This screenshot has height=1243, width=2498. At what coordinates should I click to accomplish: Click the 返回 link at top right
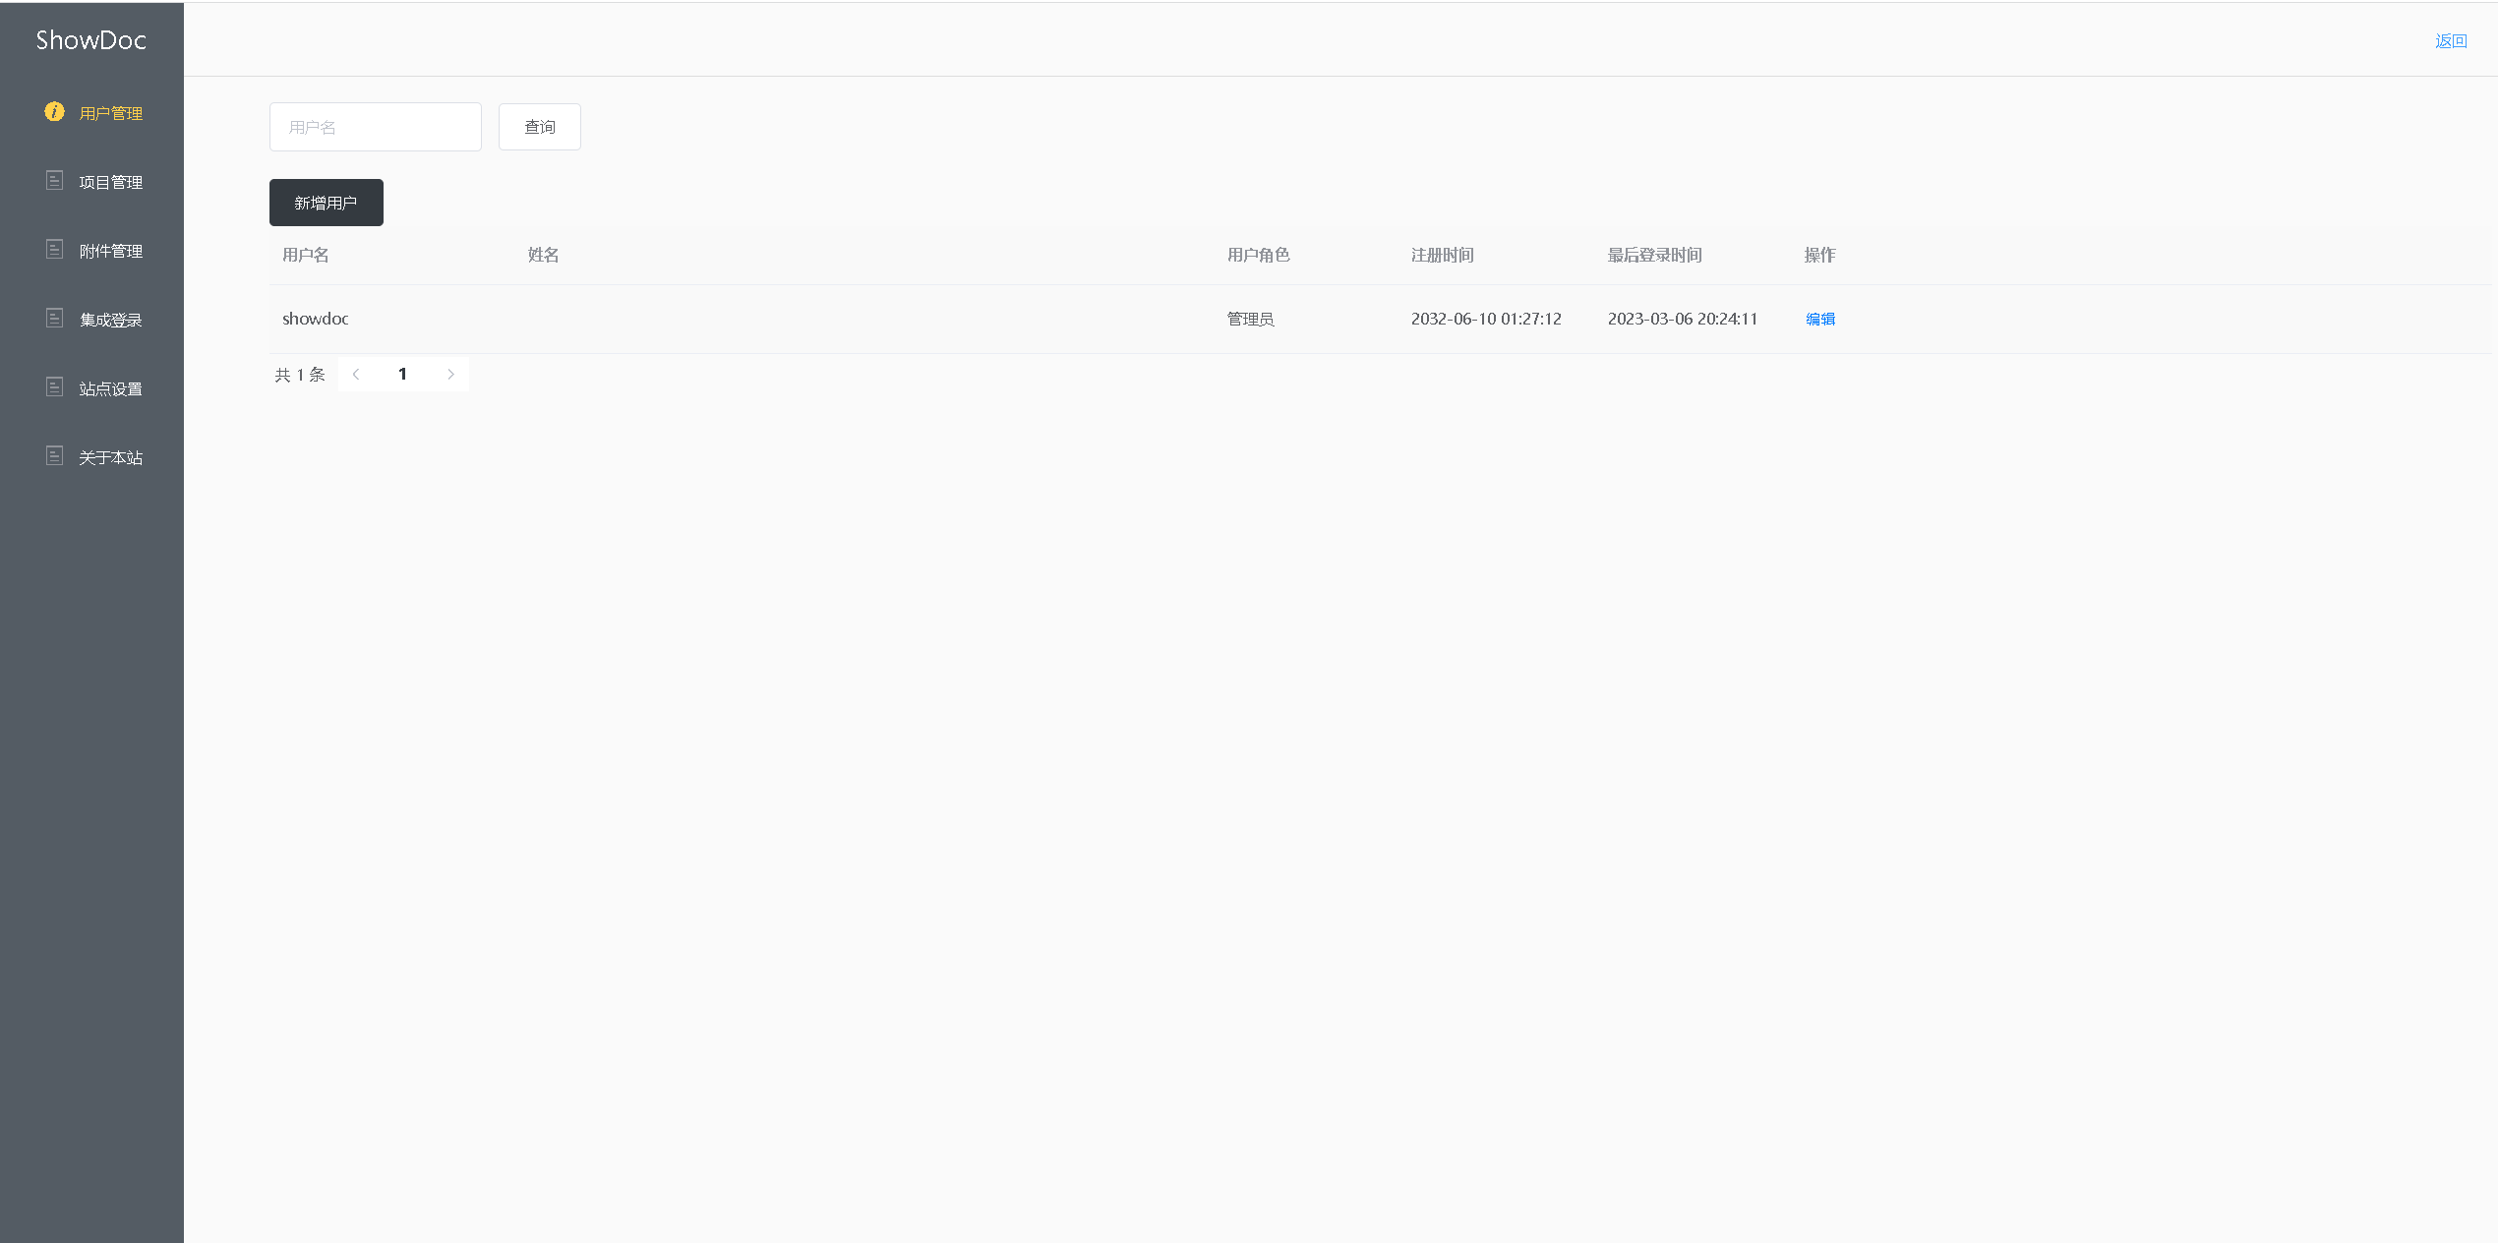[x=2450, y=41]
